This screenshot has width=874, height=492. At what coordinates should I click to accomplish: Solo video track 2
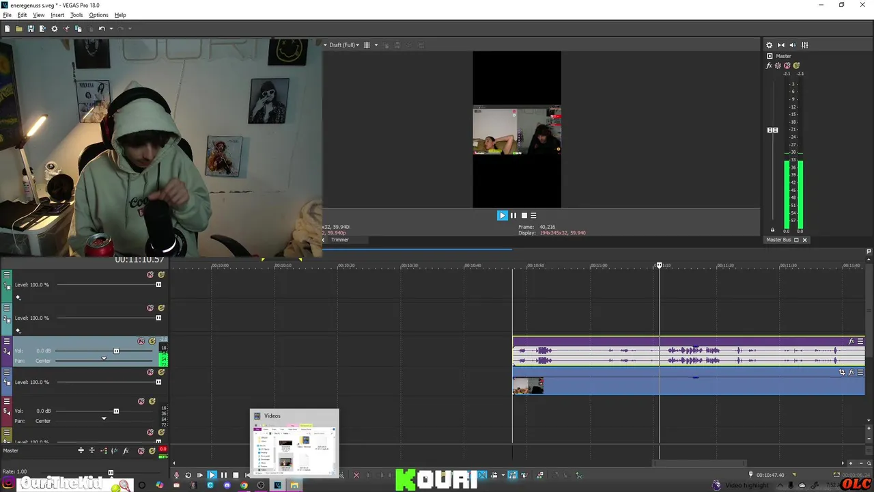[x=161, y=307]
